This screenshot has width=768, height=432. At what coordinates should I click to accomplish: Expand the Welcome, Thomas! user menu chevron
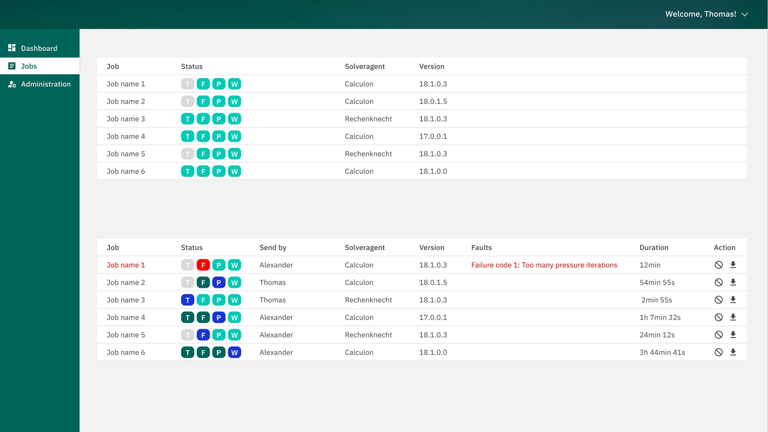click(x=745, y=14)
